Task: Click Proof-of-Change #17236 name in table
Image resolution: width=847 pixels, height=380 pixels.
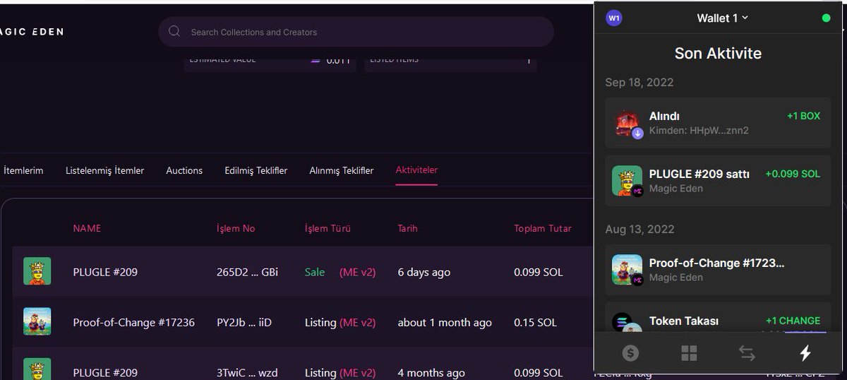Action: tap(133, 322)
